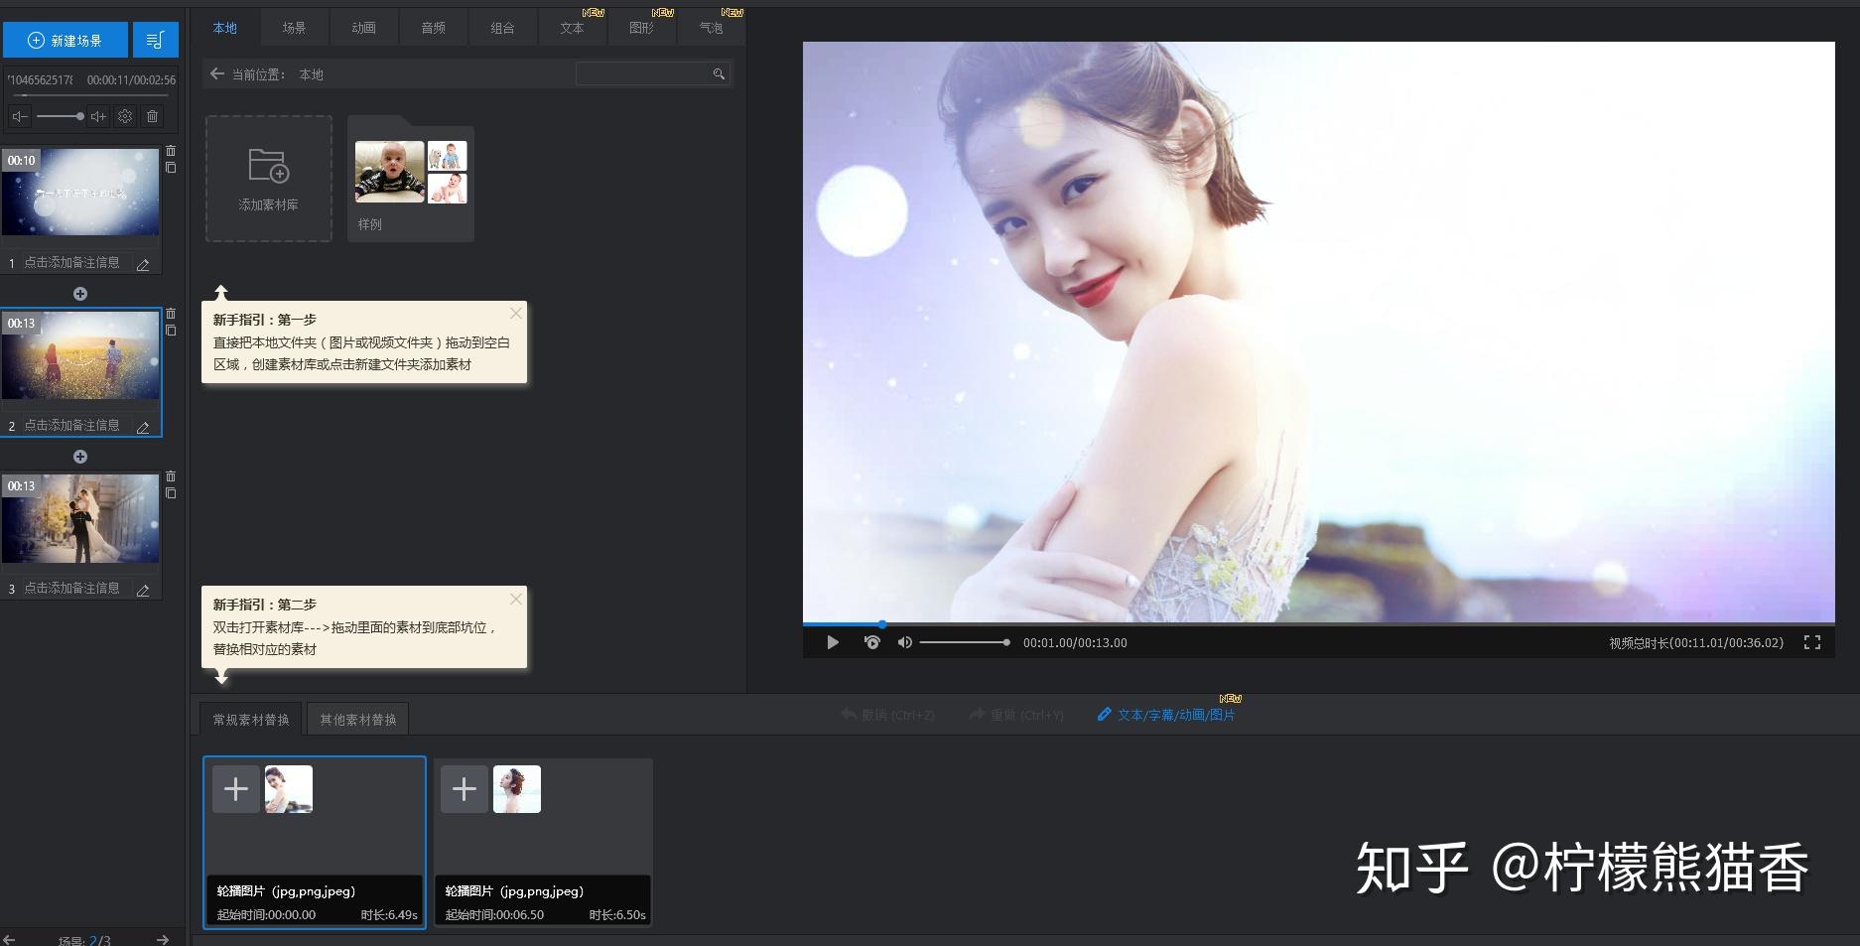Screen dimensions: 1860x946
Task: Go to next scene arrow
Action: coord(163,939)
